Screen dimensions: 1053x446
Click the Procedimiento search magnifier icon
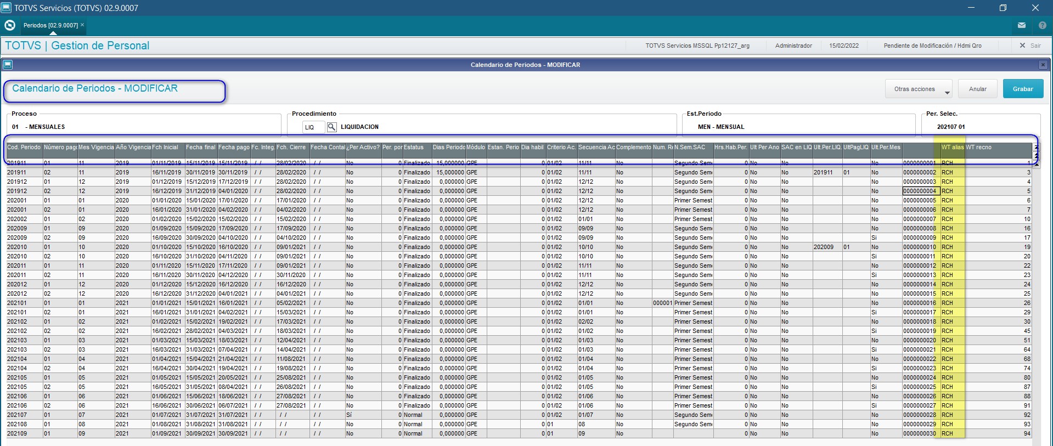click(x=331, y=127)
